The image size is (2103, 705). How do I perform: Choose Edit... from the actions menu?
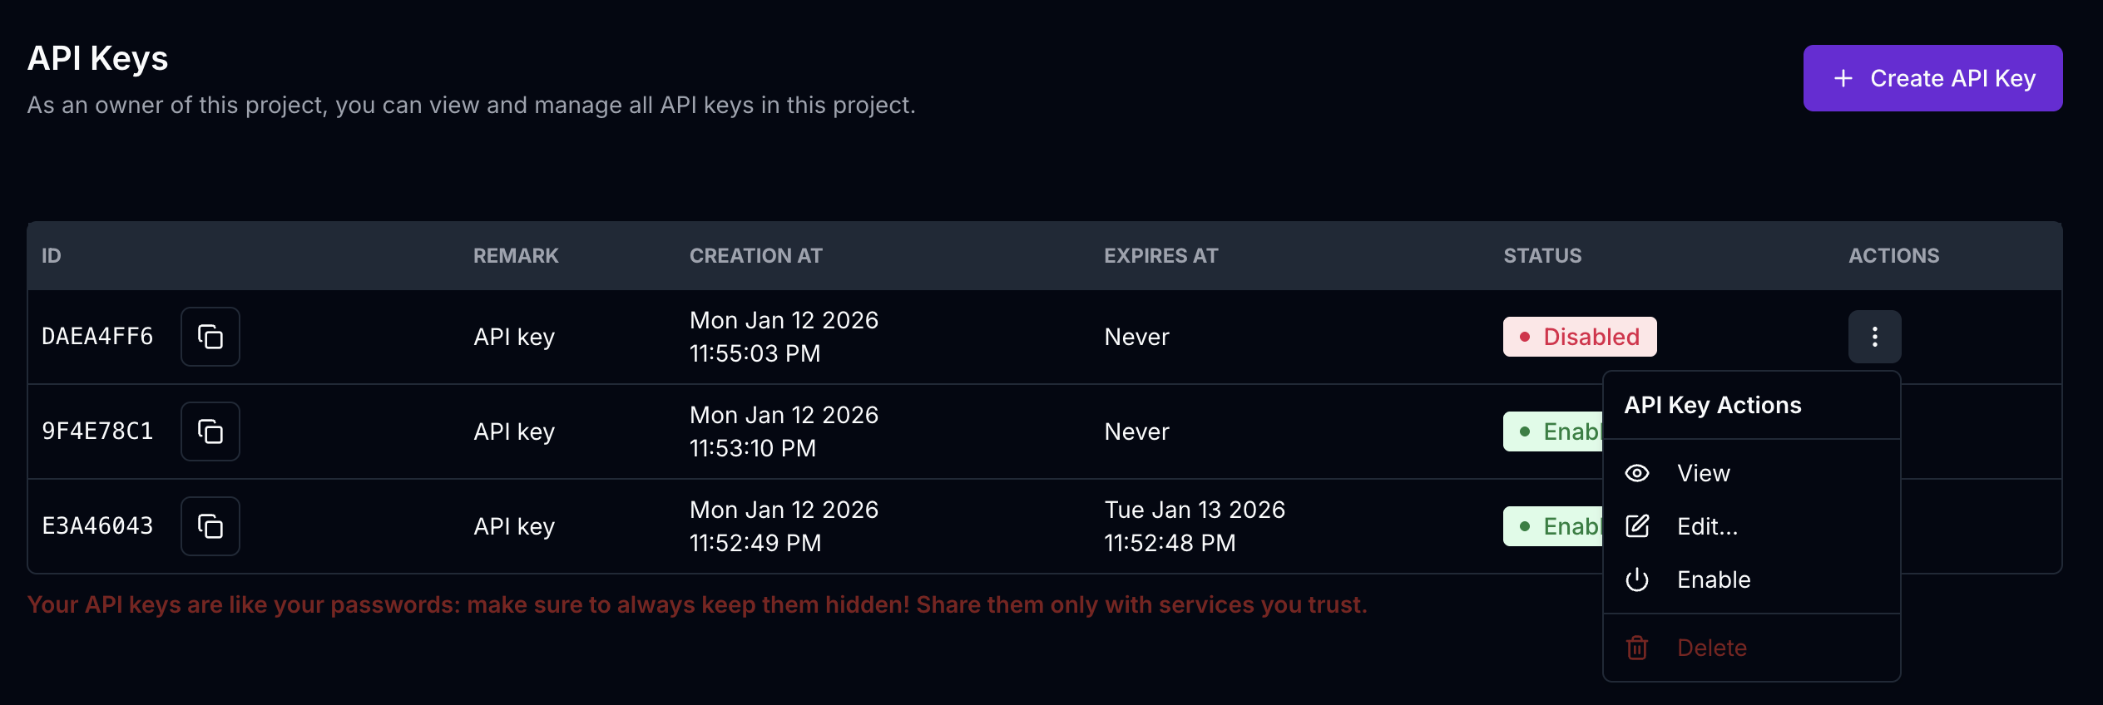[1707, 526]
